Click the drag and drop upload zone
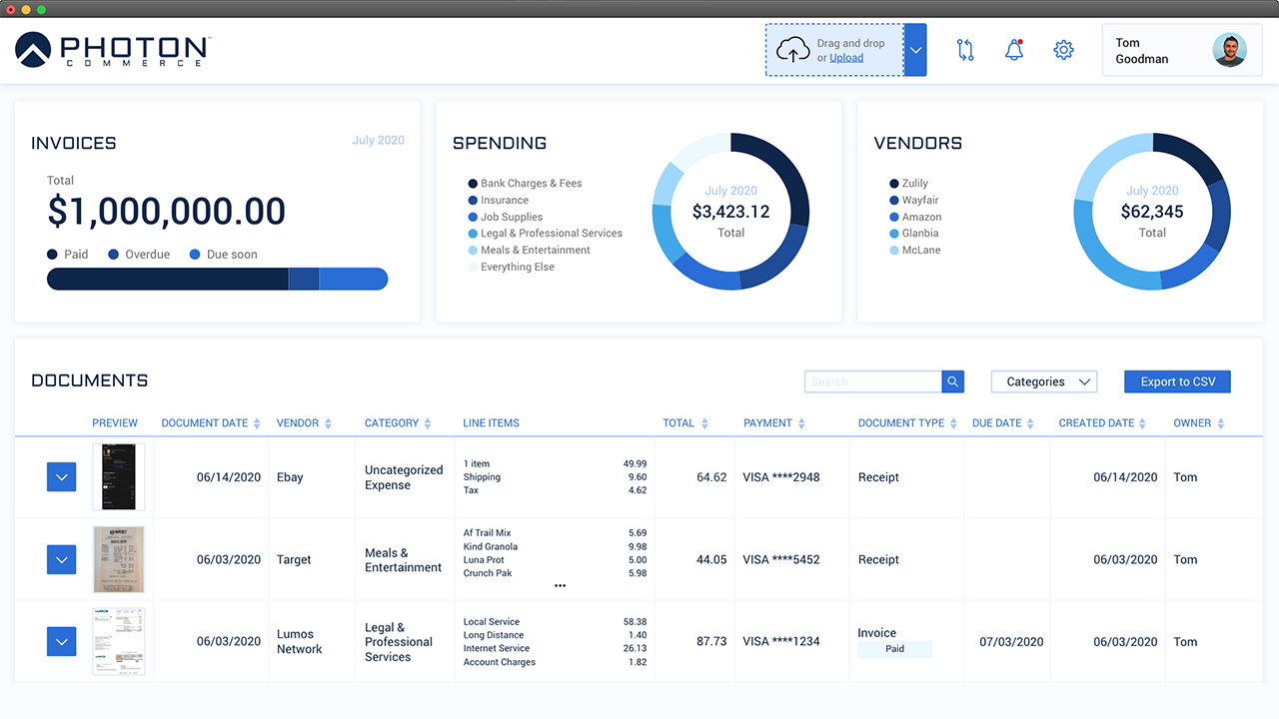Image resolution: width=1279 pixels, height=719 pixels. 835,50
